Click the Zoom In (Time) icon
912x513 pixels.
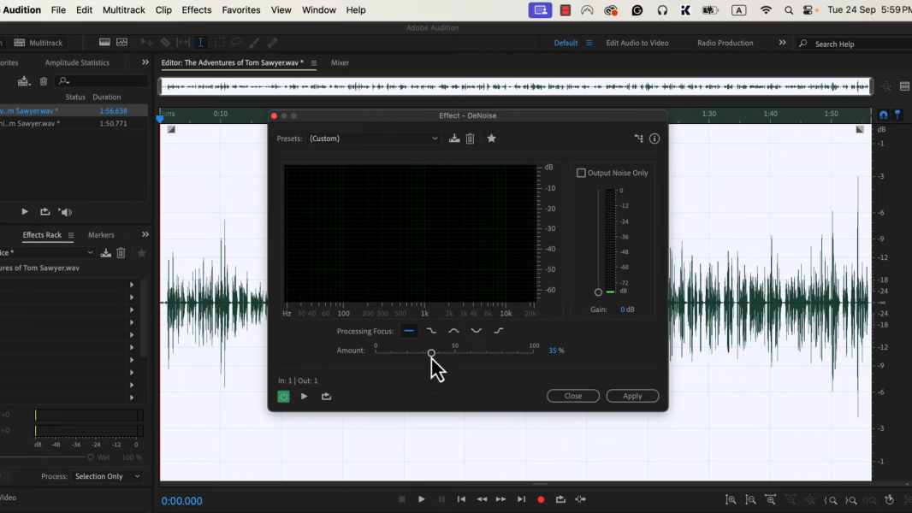coord(771,499)
